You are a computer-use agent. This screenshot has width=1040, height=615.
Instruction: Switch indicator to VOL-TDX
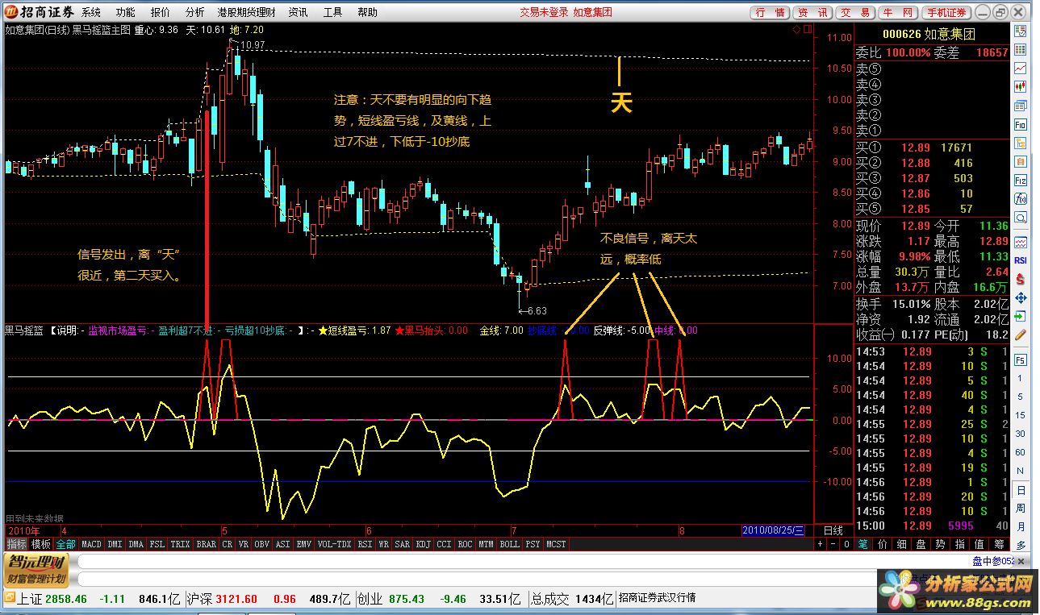(x=334, y=544)
